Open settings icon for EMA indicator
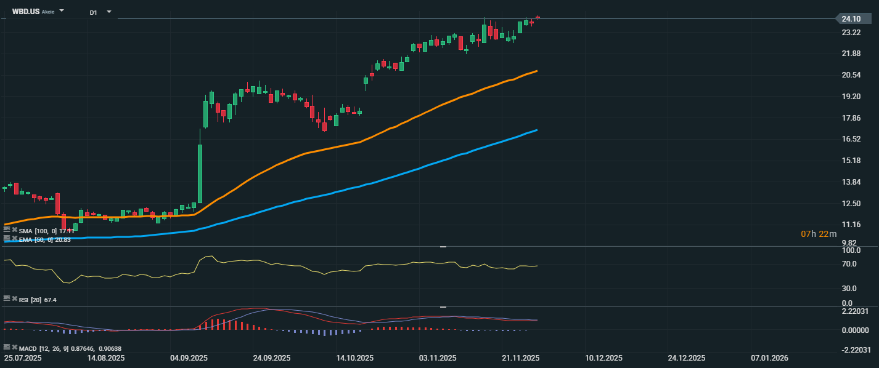The height and width of the screenshot is (368, 879). click(7, 238)
